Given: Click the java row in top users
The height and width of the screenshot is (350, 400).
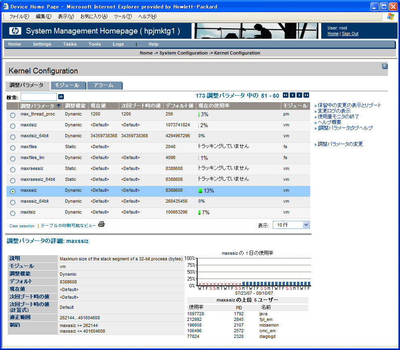Looking at the screenshot, I should pyautogui.click(x=247, y=314).
